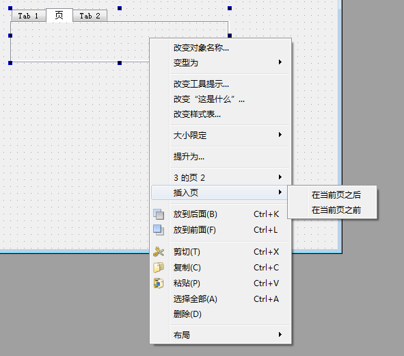Click the top-right resize handle of tab widget
Viewport: 404px width, 356px height.
[x=230, y=8]
